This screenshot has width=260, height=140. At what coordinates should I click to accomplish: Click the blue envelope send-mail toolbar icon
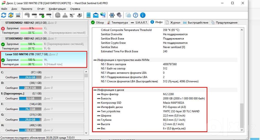coord(96,15)
